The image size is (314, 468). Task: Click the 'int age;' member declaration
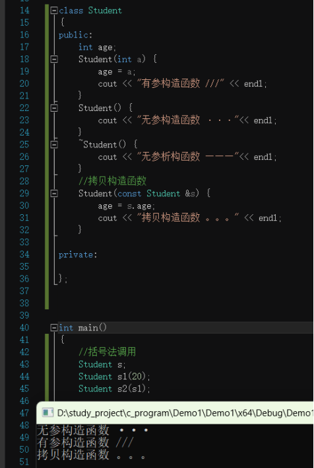click(98, 48)
